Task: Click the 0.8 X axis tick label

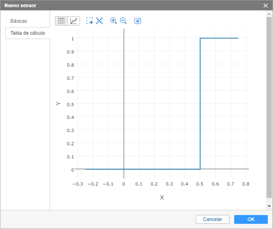Action: tap(246, 184)
